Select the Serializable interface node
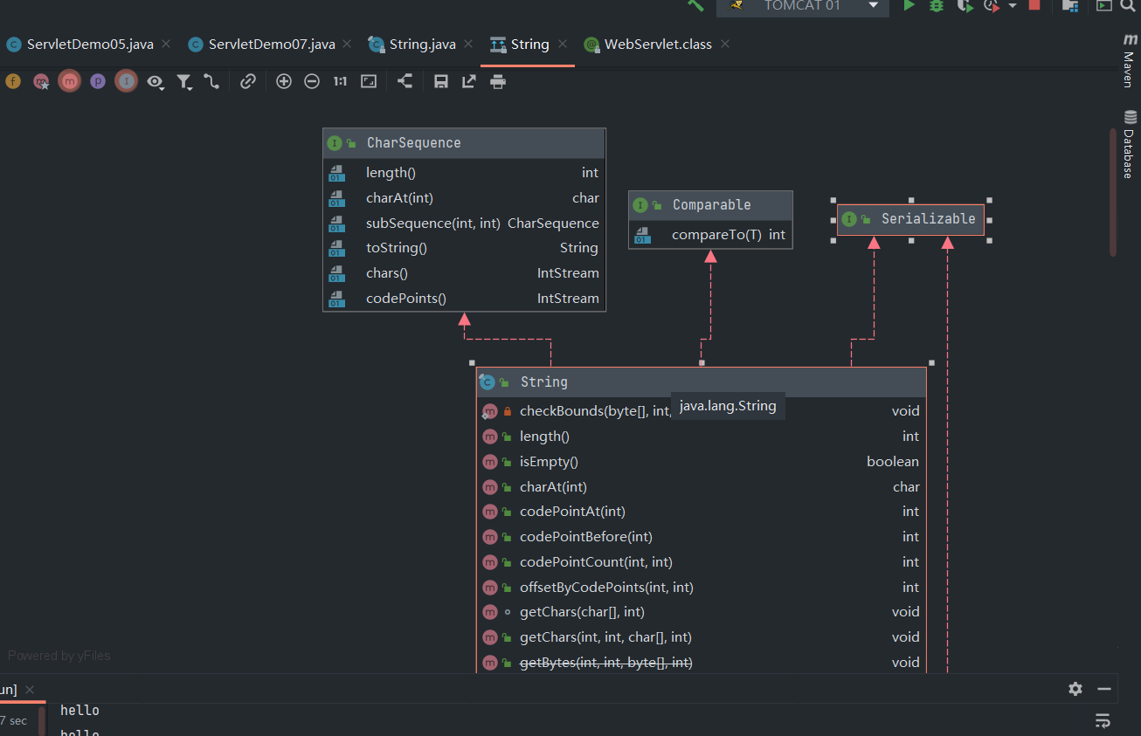The image size is (1141, 736). pos(911,219)
